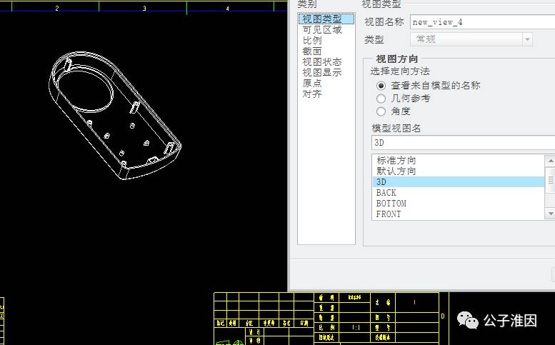Select 可见区域 category
Viewport: 555px width, 345px height.
322,30
